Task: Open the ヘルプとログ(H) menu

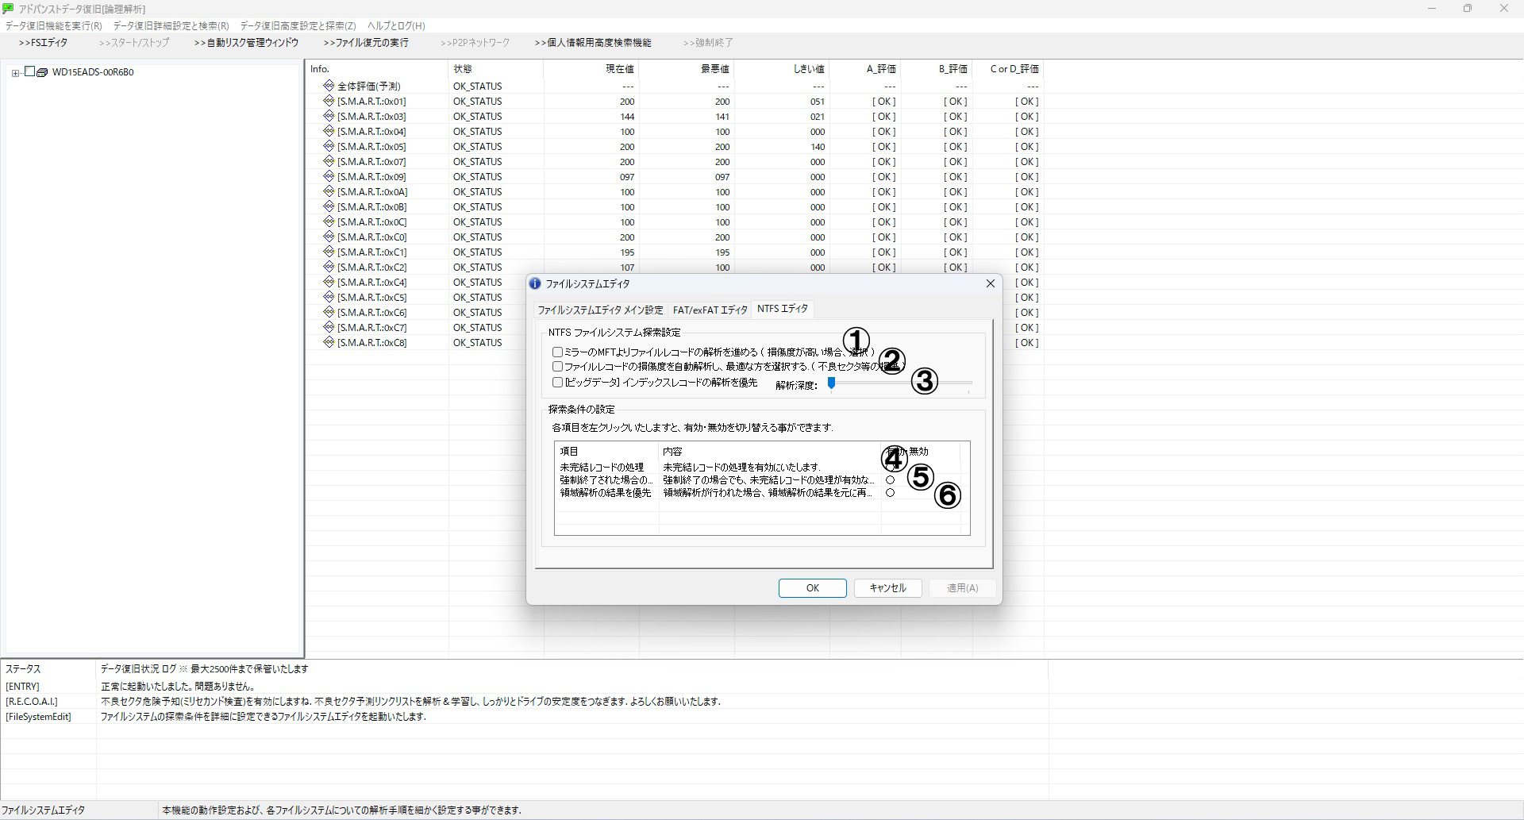Action: tap(396, 26)
